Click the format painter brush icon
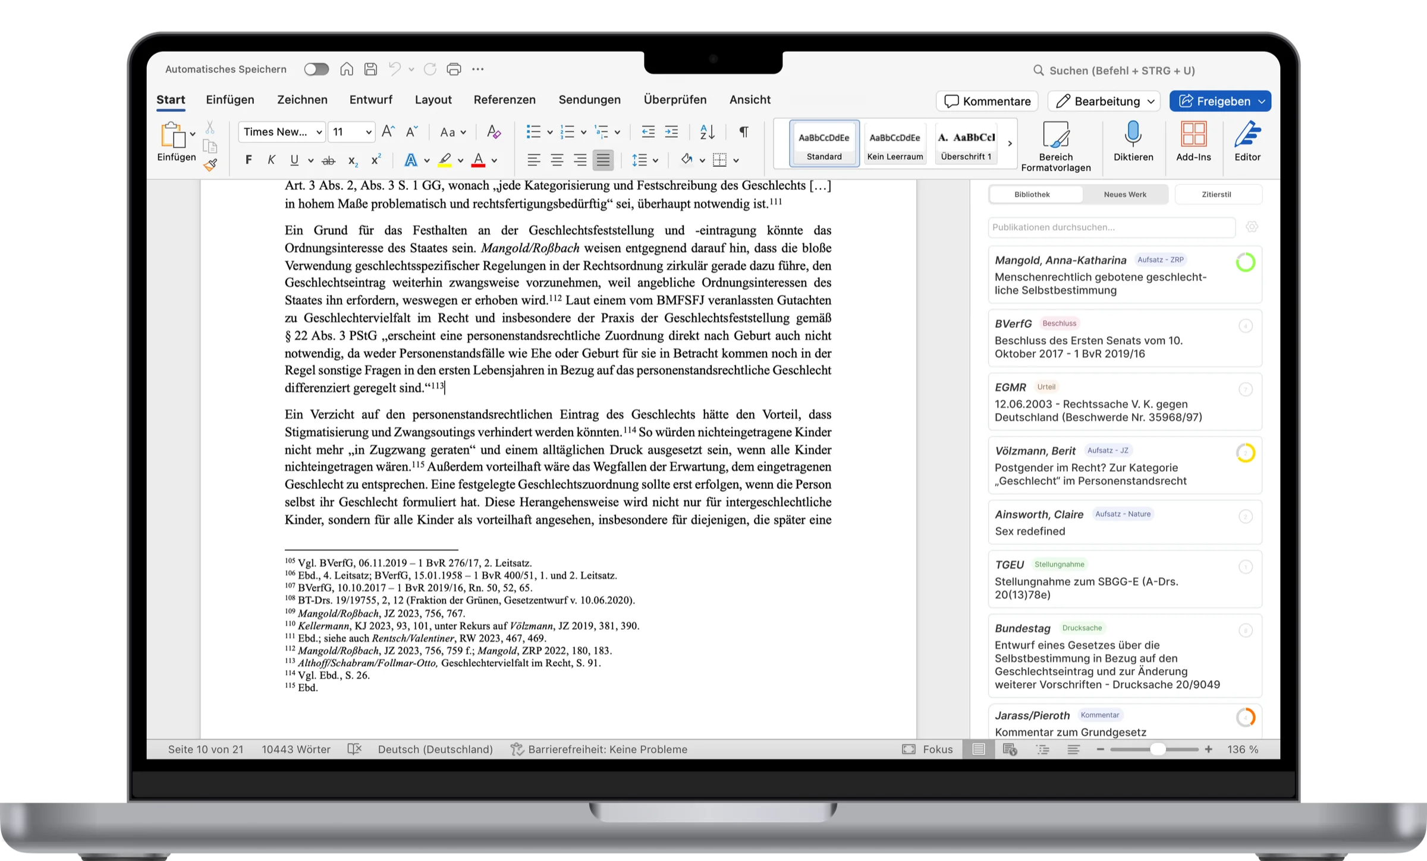This screenshot has height=861, width=1427. pyautogui.click(x=210, y=165)
